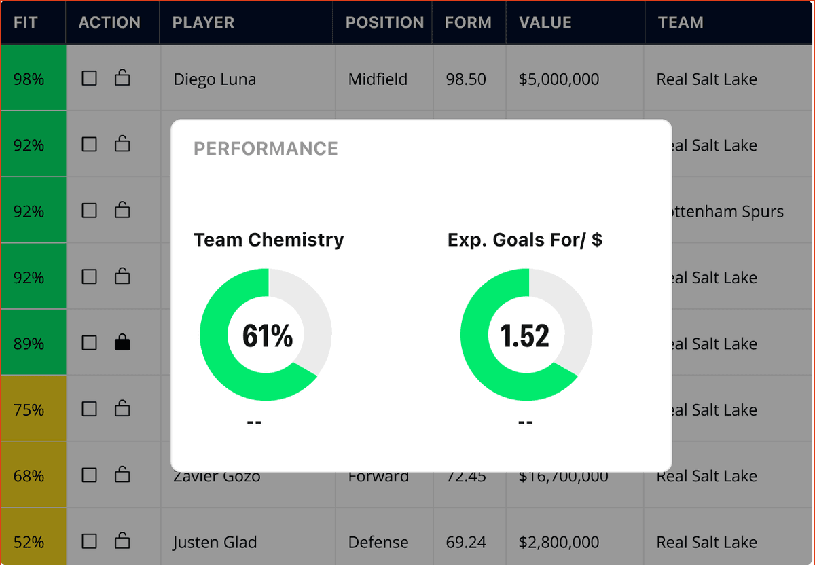Lock the third 92% fit player's row
This screenshot has height=565, width=815.
click(122, 276)
